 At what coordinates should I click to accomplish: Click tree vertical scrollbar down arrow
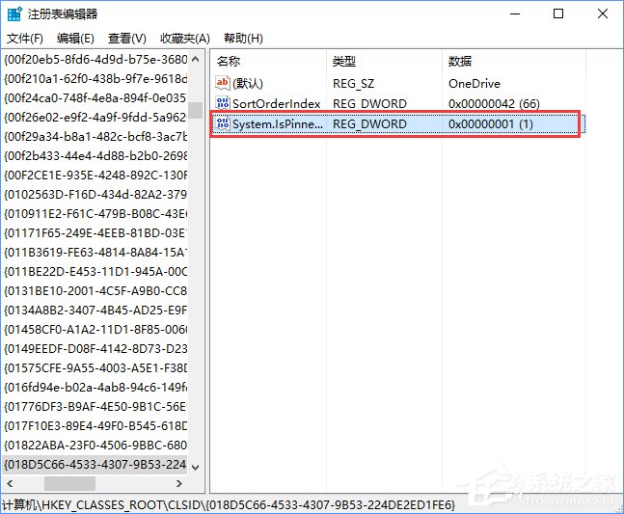tap(196, 467)
